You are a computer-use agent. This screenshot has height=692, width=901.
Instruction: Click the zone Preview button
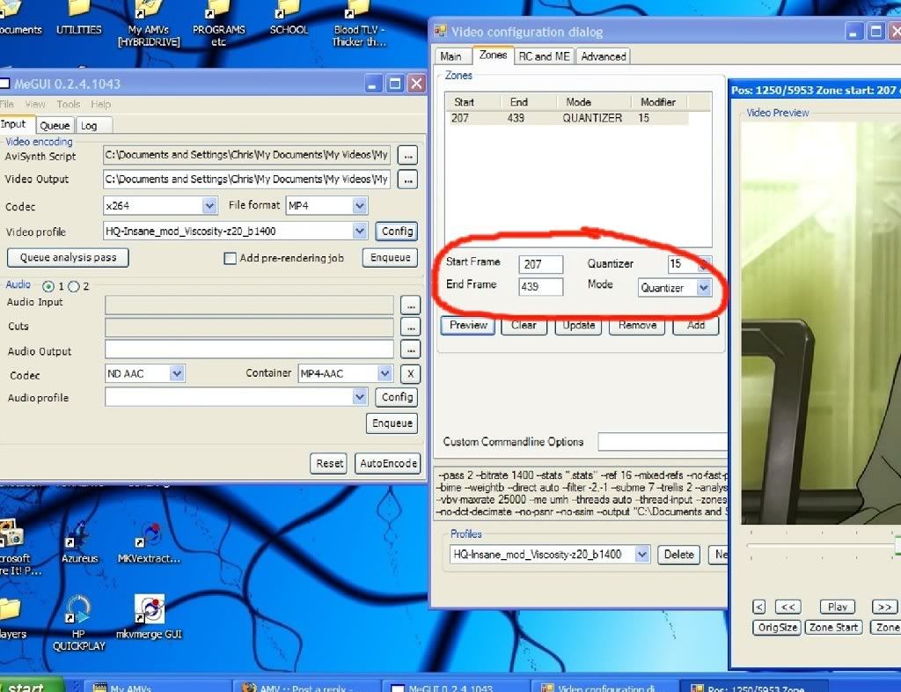pos(468,325)
